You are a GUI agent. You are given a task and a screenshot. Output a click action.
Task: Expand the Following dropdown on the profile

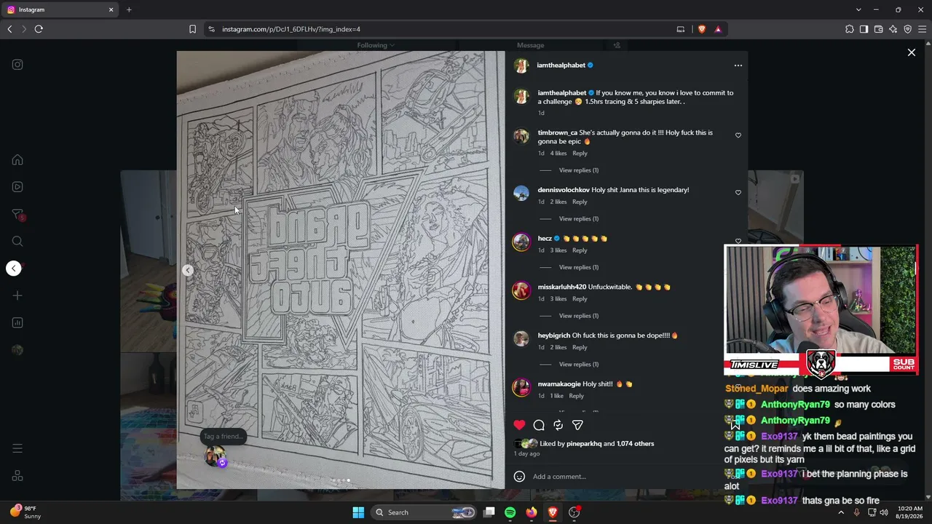376,45
